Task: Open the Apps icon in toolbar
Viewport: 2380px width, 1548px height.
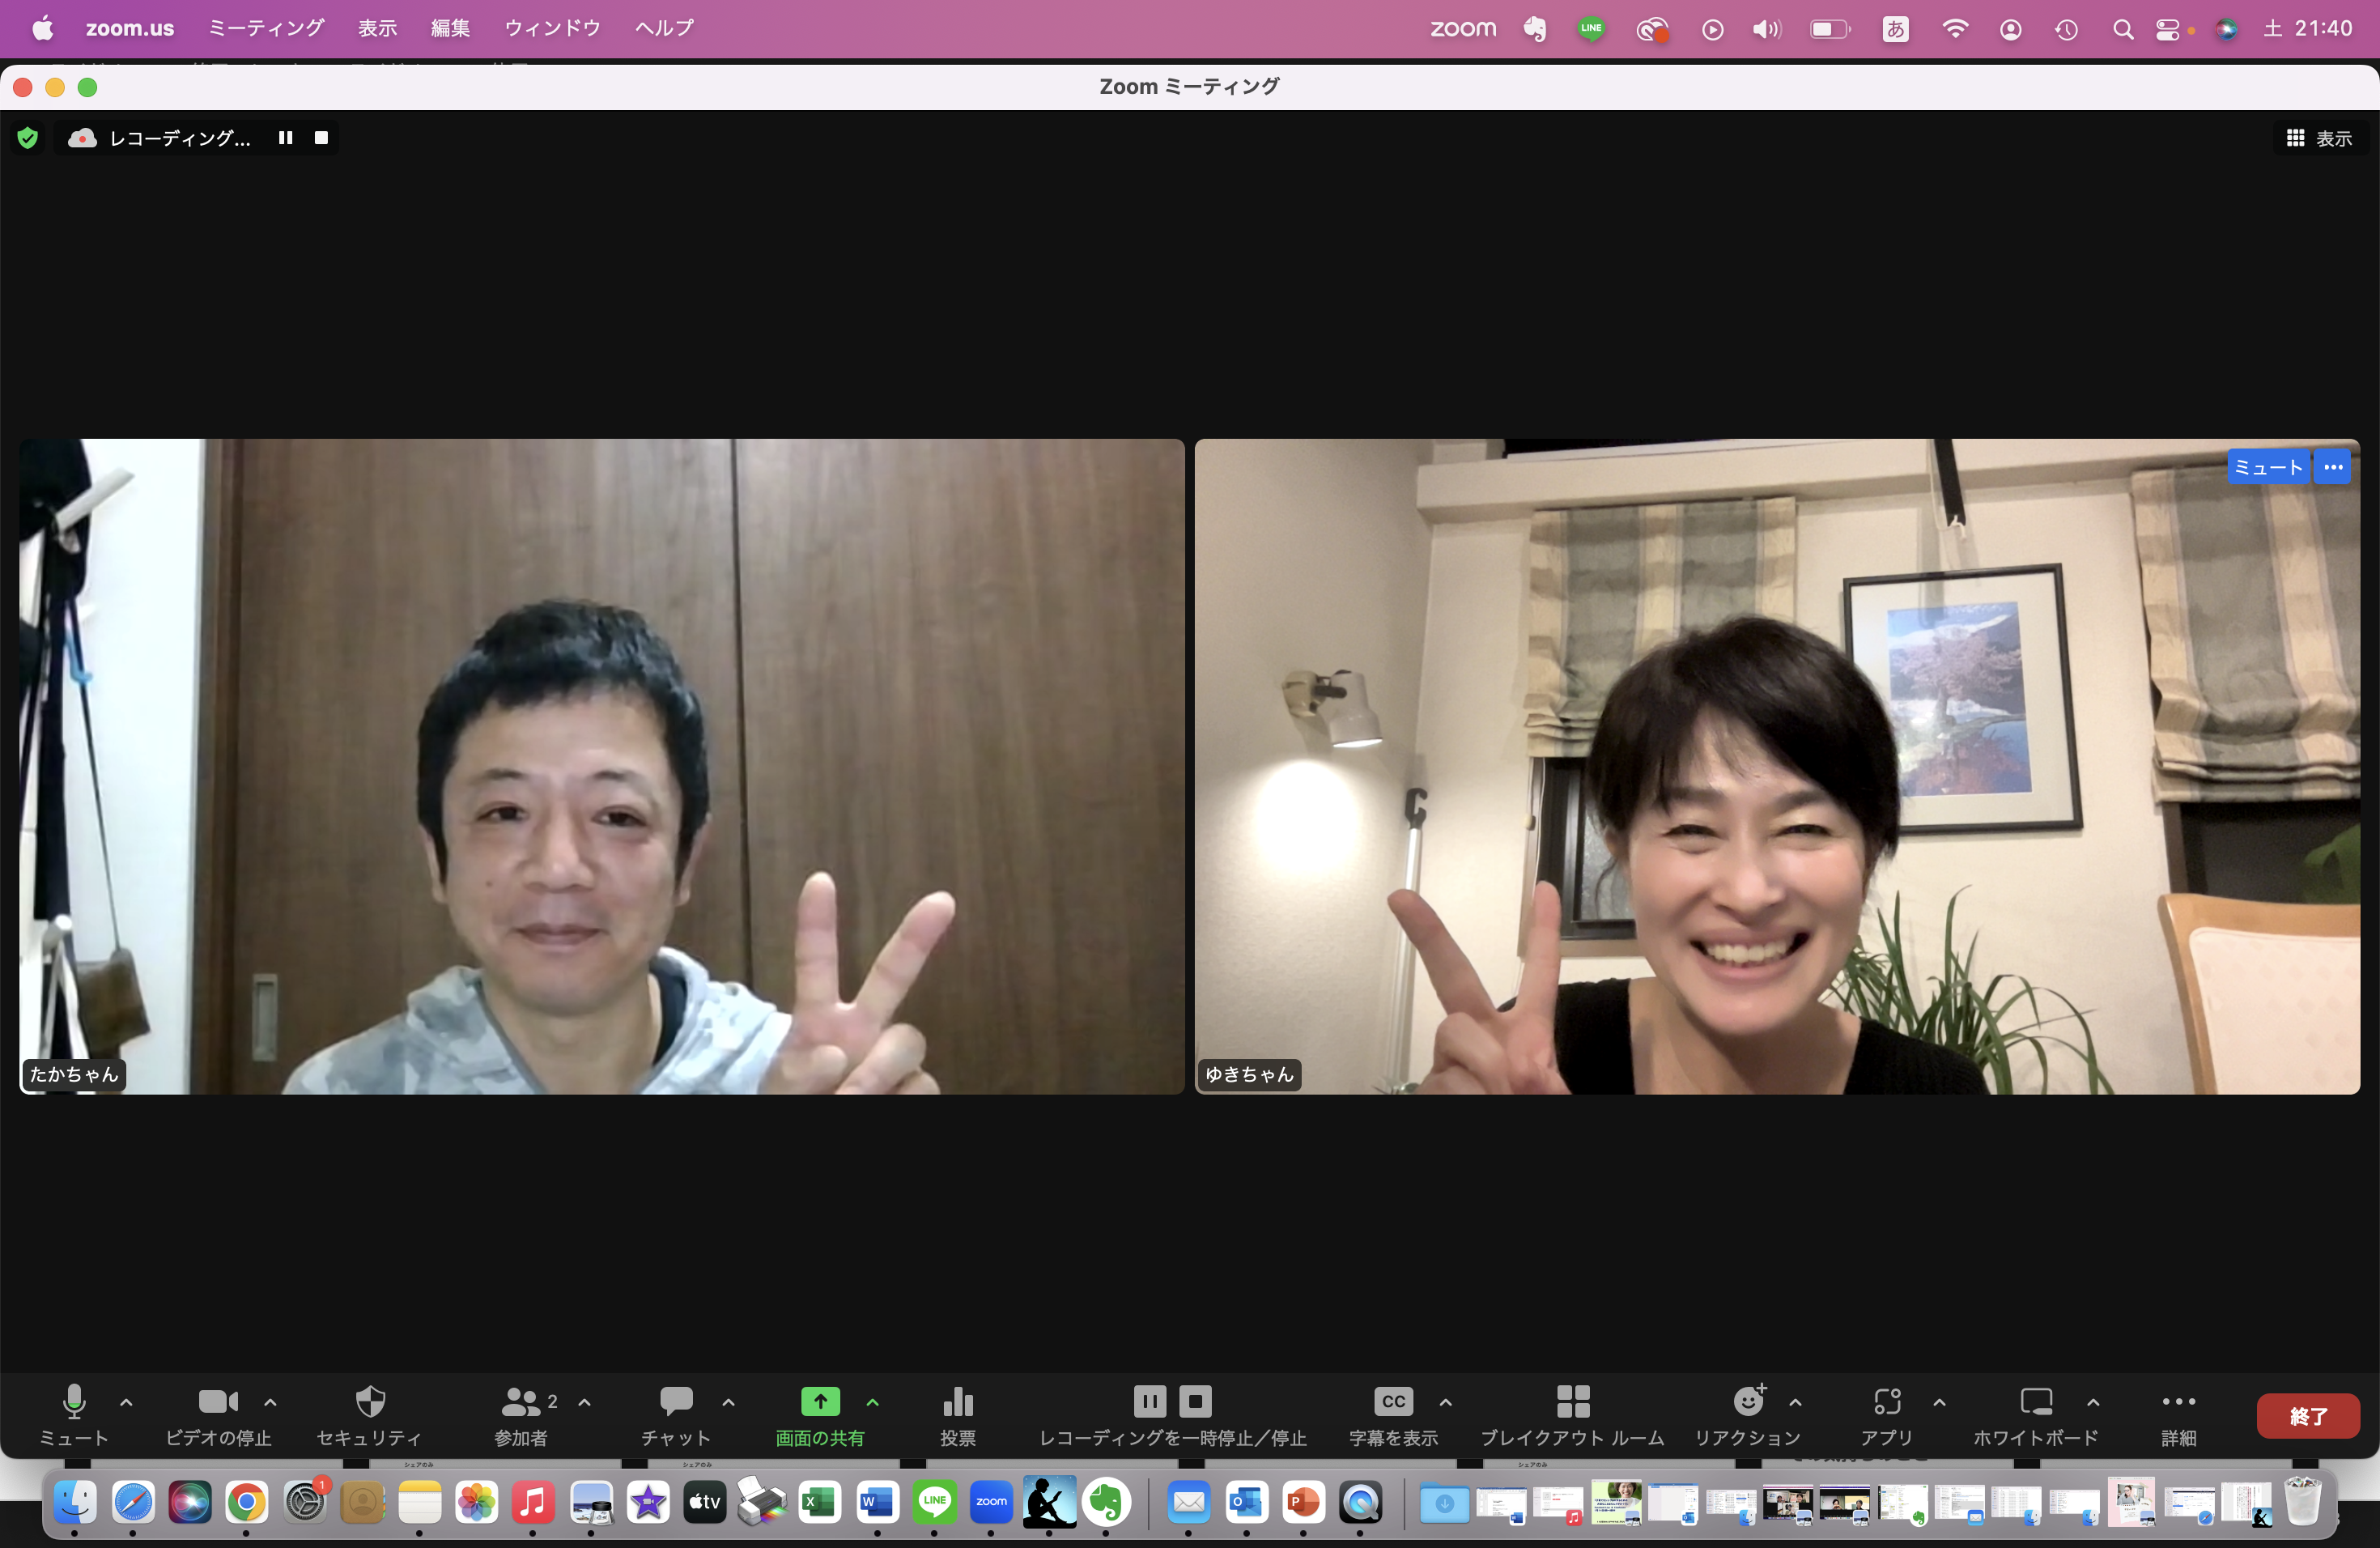Action: tap(1886, 1402)
